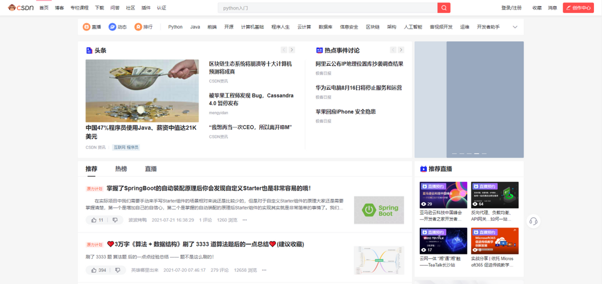
Task: Select the 开发者助手 category
Action: (488, 27)
